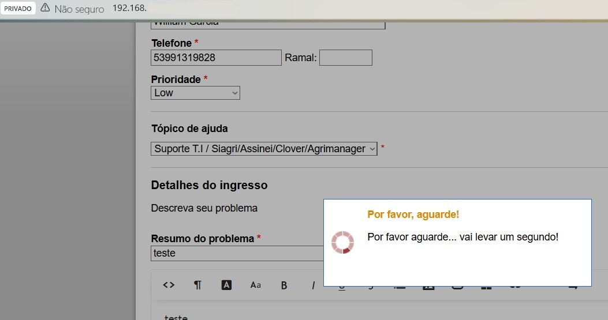The height and width of the screenshot is (320, 608).
Task: Toggle bold formatting in editor
Action: point(284,285)
